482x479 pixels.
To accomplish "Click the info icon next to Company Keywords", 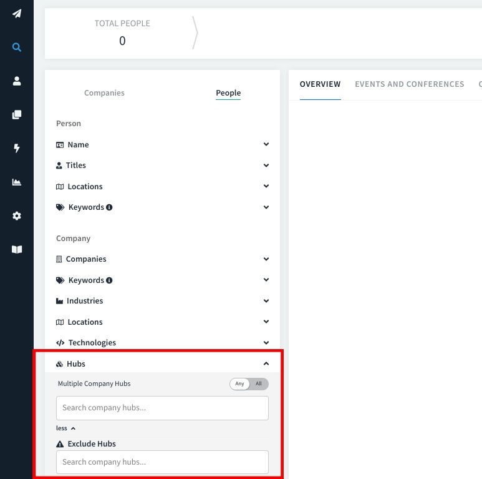I will pyautogui.click(x=109, y=280).
